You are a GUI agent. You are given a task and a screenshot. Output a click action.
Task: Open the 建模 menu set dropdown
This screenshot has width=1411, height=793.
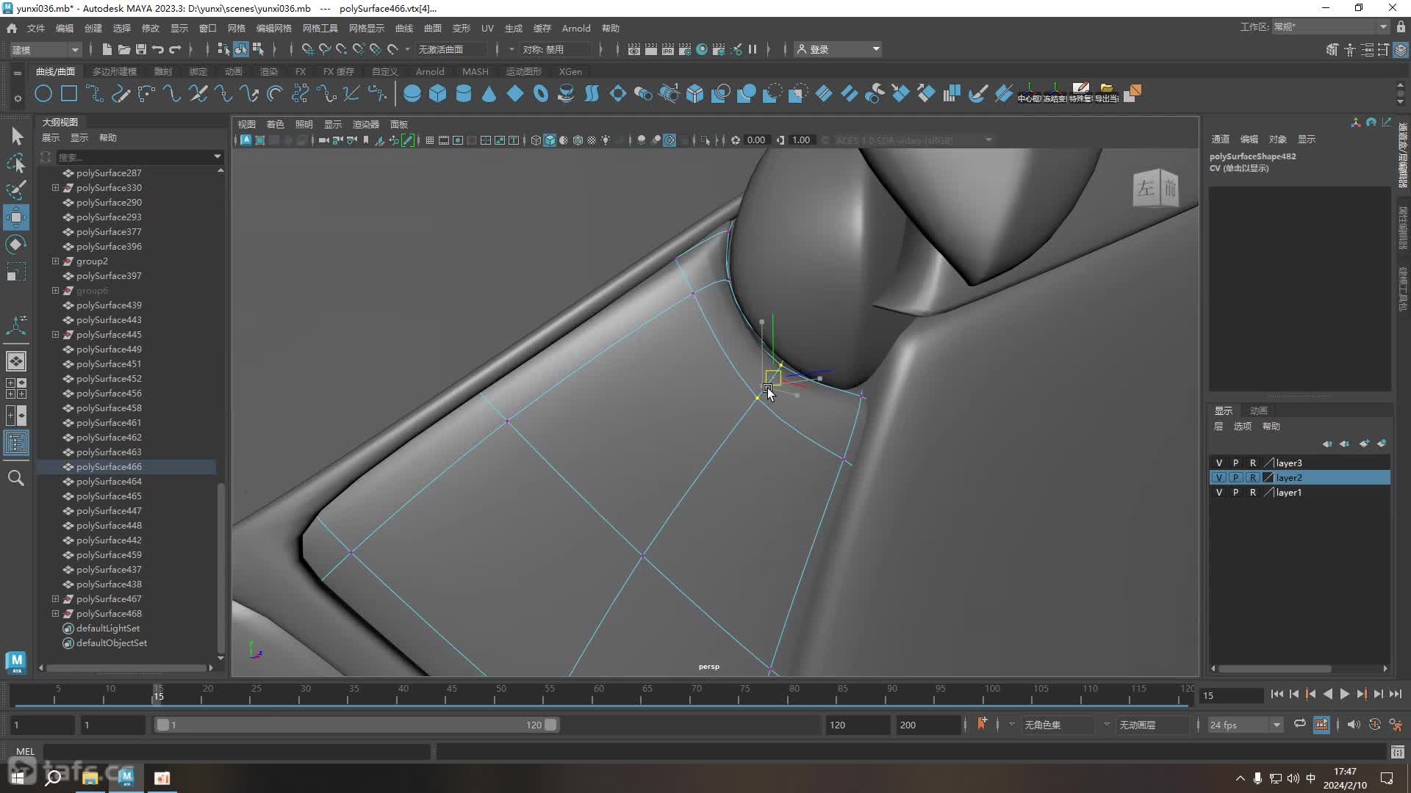[x=45, y=49]
